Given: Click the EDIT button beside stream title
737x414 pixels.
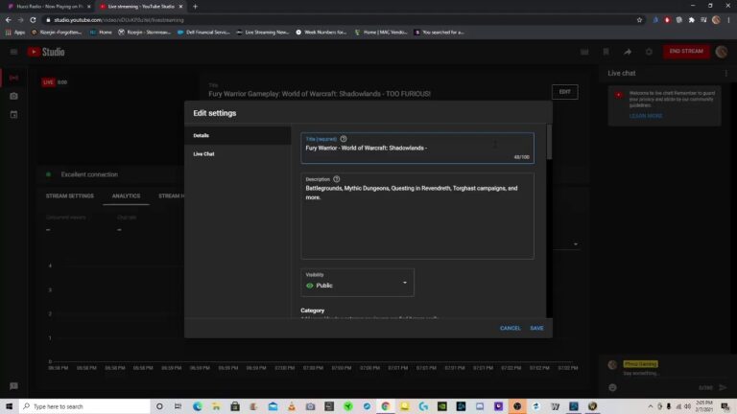Looking at the screenshot, I should pos(564,92).
